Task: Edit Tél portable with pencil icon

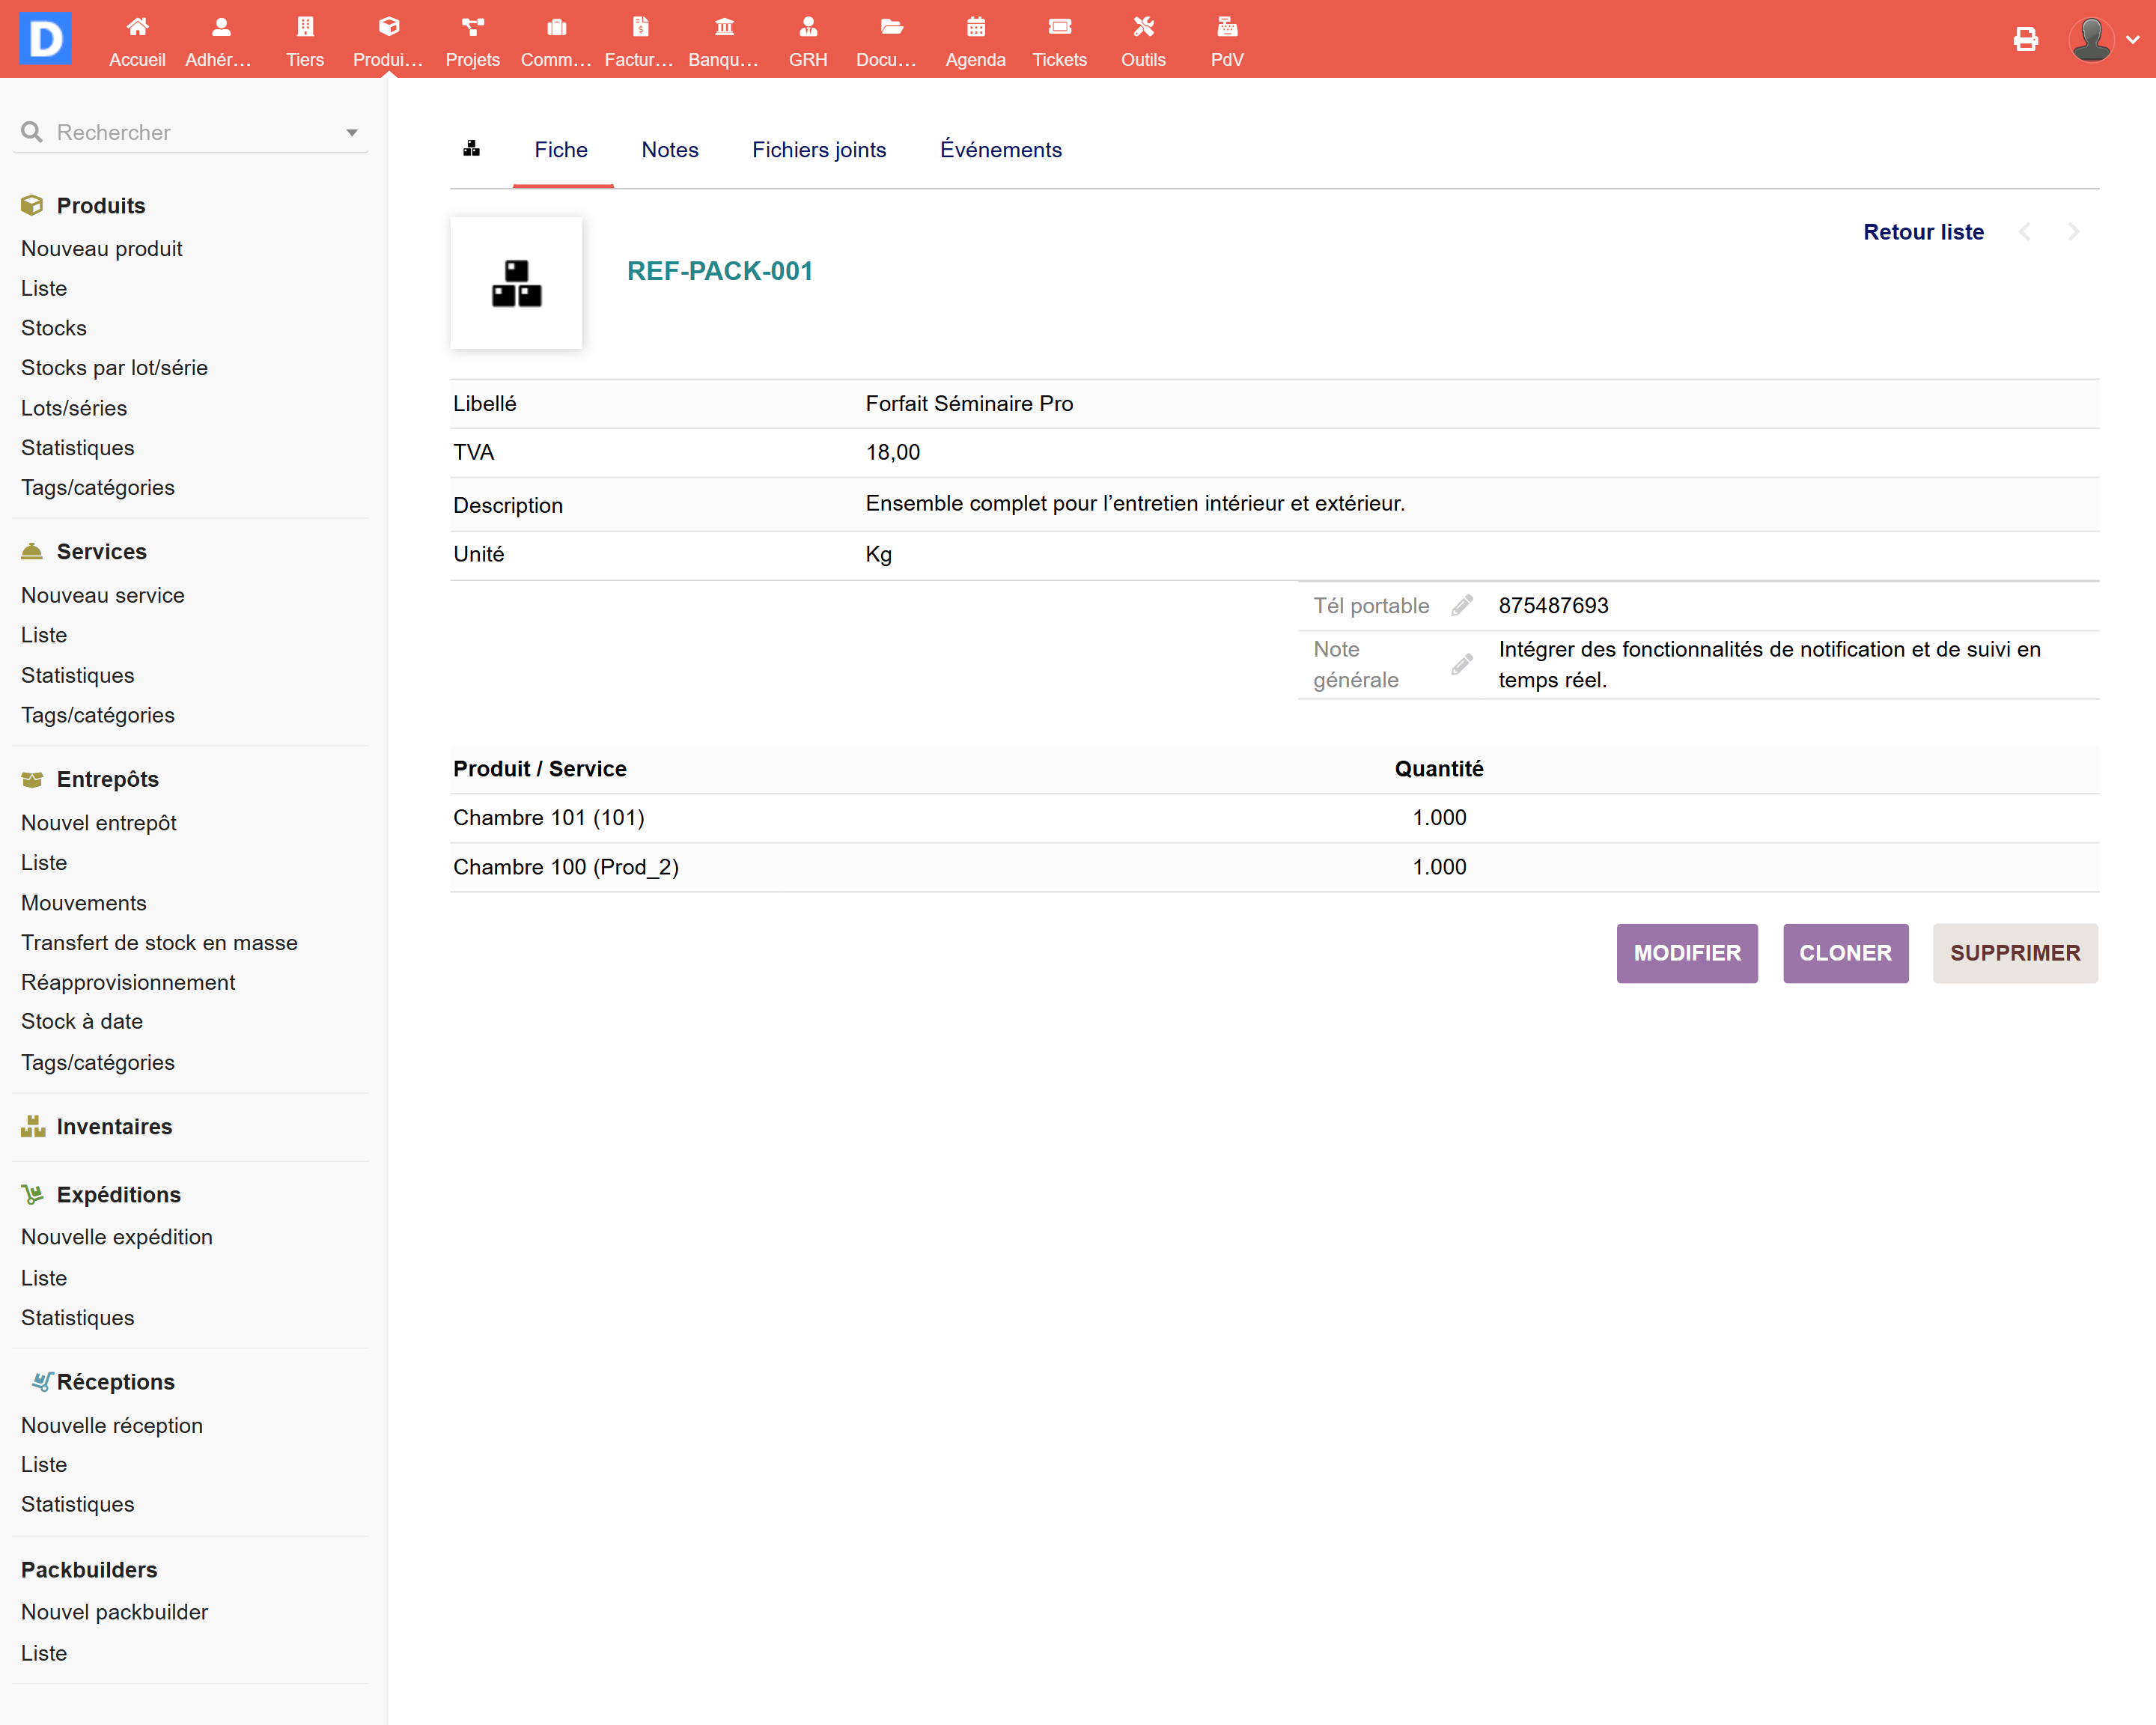Action: 1462,605
